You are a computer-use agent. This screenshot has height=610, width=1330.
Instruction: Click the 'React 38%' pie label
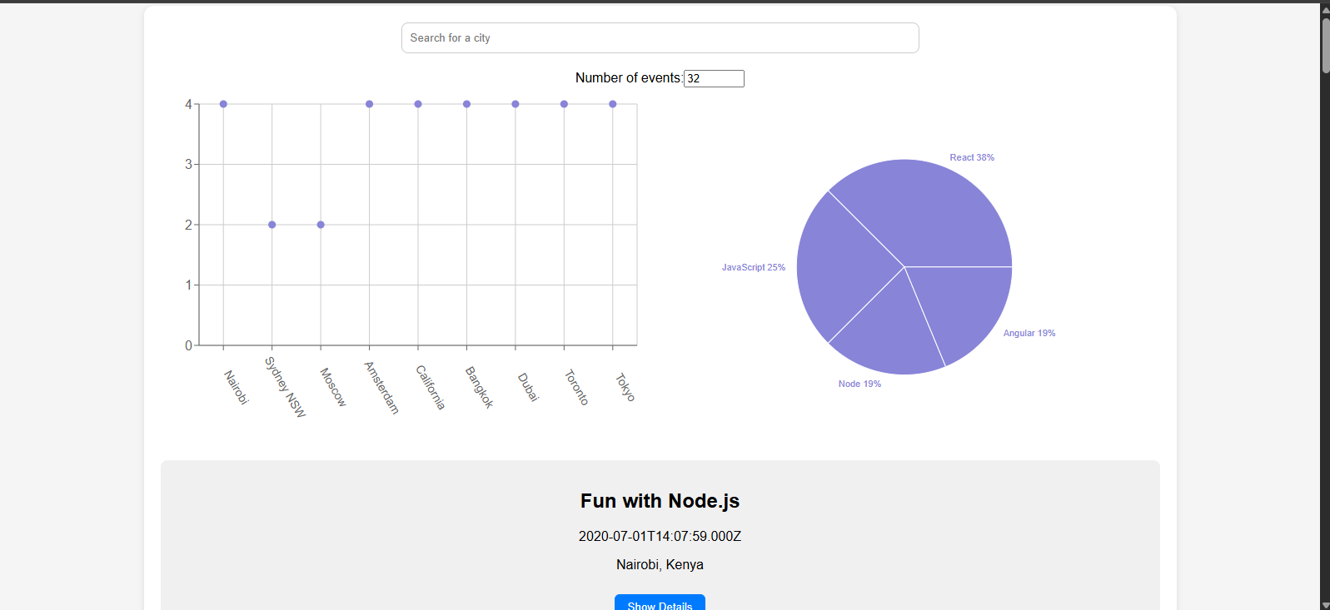972,157
